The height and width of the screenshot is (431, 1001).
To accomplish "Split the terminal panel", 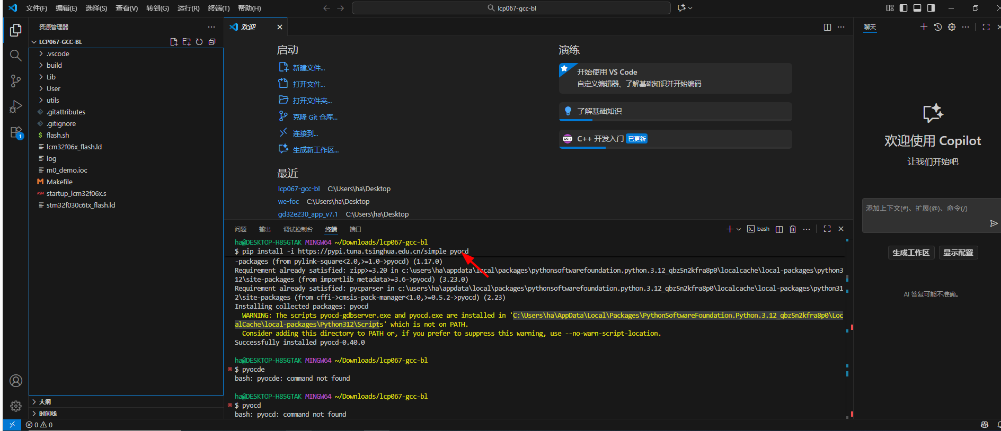I will 779,229.
